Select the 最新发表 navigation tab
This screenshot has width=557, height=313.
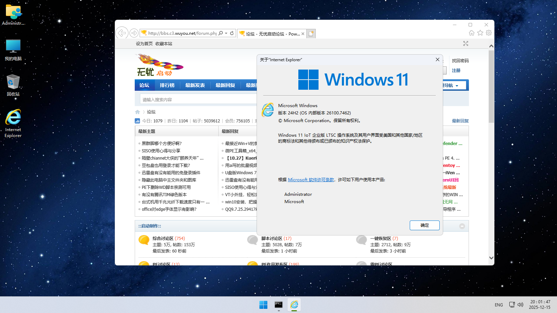point(195,85)
